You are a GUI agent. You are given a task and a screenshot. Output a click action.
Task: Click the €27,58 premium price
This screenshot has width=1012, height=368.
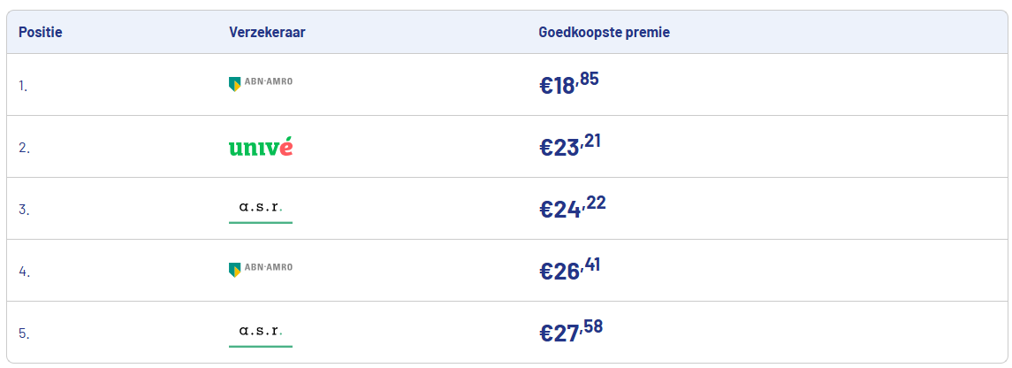(571, 332)
